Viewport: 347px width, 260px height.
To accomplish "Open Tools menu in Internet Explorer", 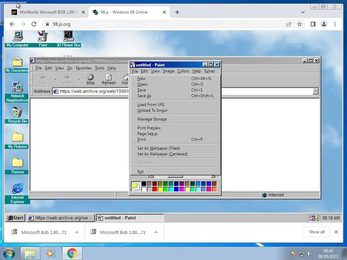I will click(x=100, y=68).
